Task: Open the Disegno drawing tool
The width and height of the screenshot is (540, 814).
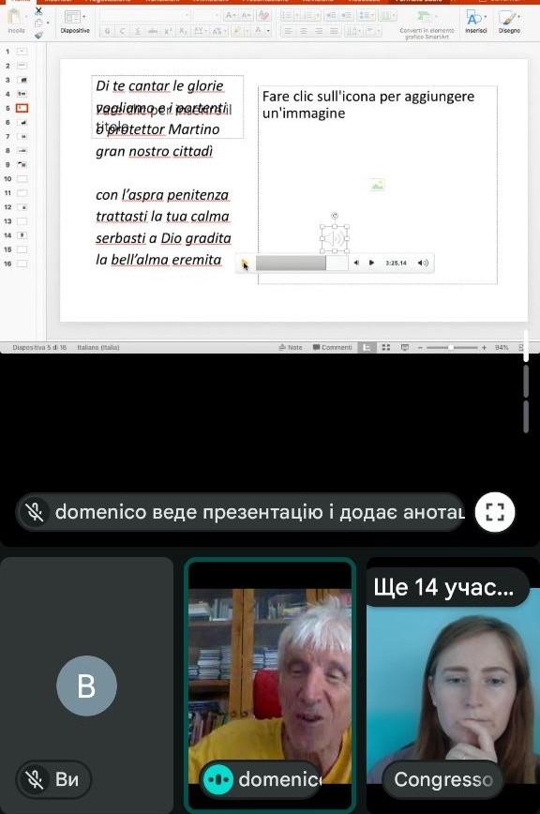Action: (509, 23)
